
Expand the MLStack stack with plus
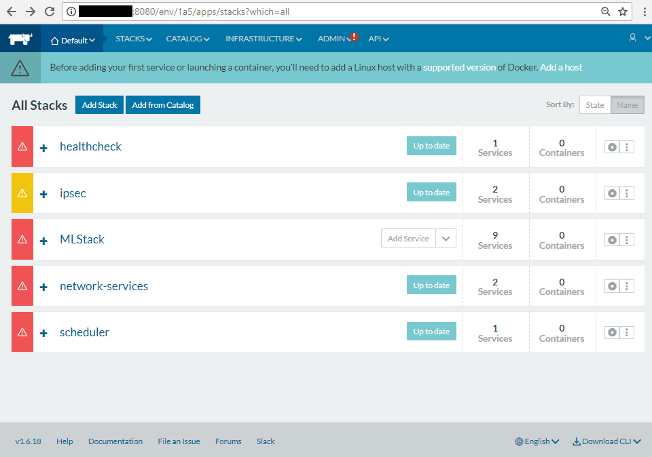(43, 241)
